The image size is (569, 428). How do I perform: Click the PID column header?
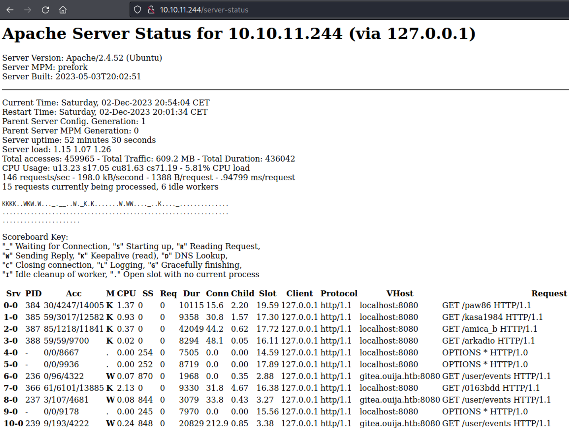33,293
